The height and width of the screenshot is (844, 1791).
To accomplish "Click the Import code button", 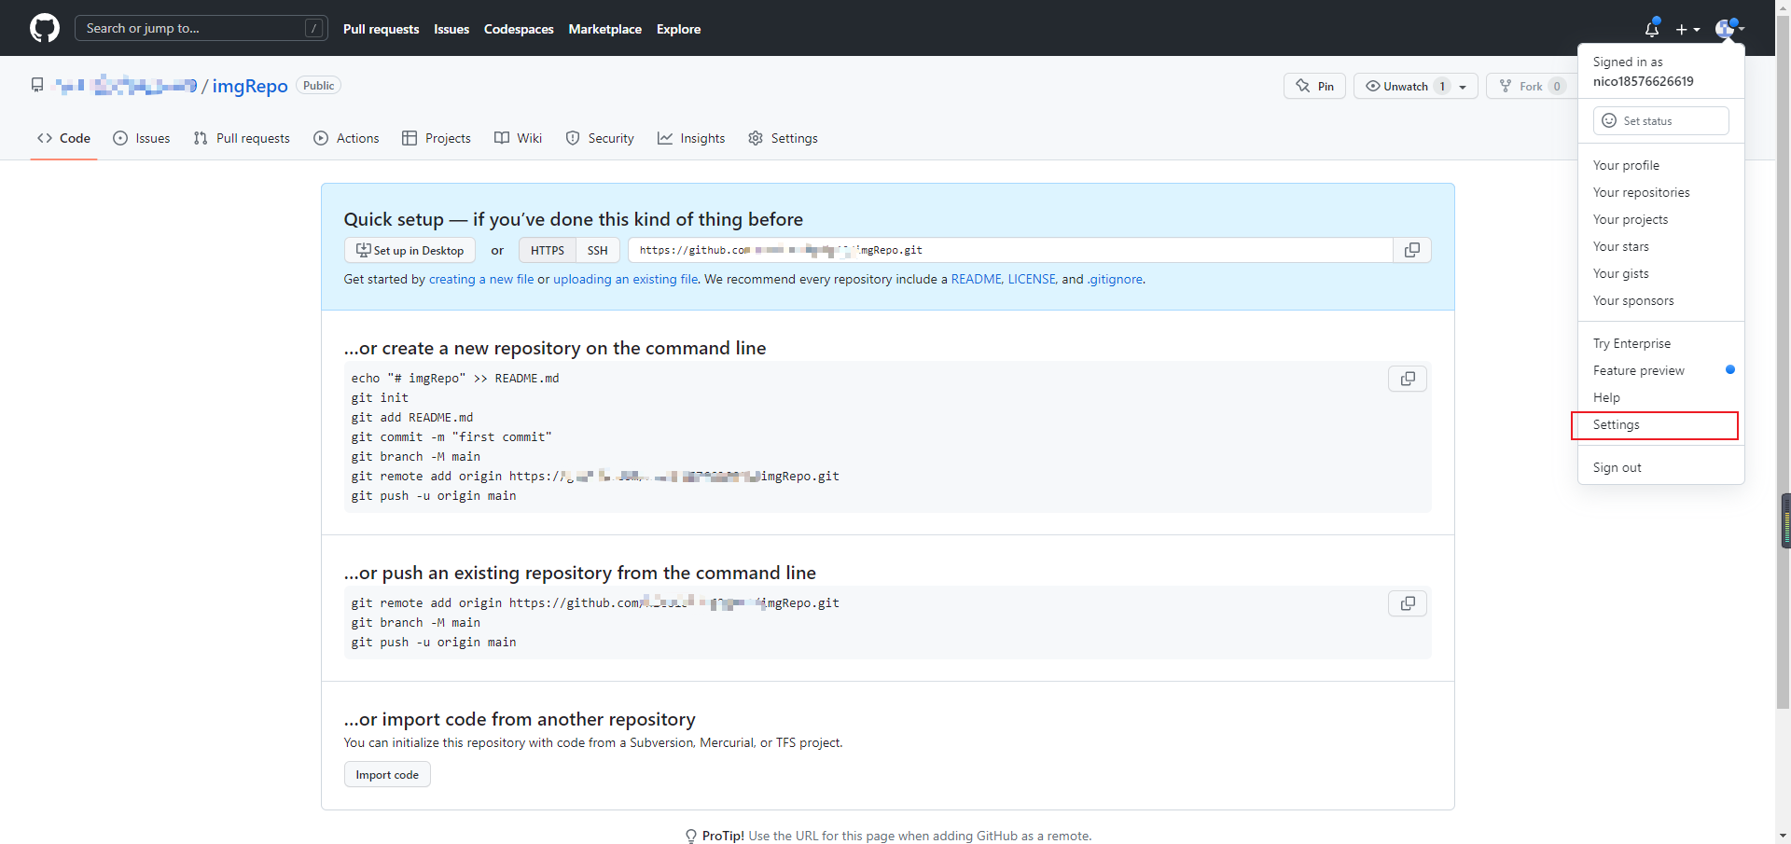I will point(387,775).
